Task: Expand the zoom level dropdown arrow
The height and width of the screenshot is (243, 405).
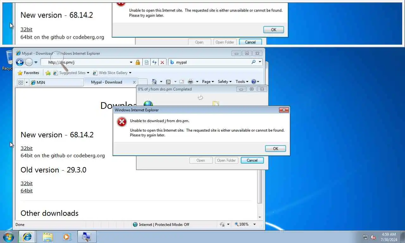Action: [x=254, y=224]
